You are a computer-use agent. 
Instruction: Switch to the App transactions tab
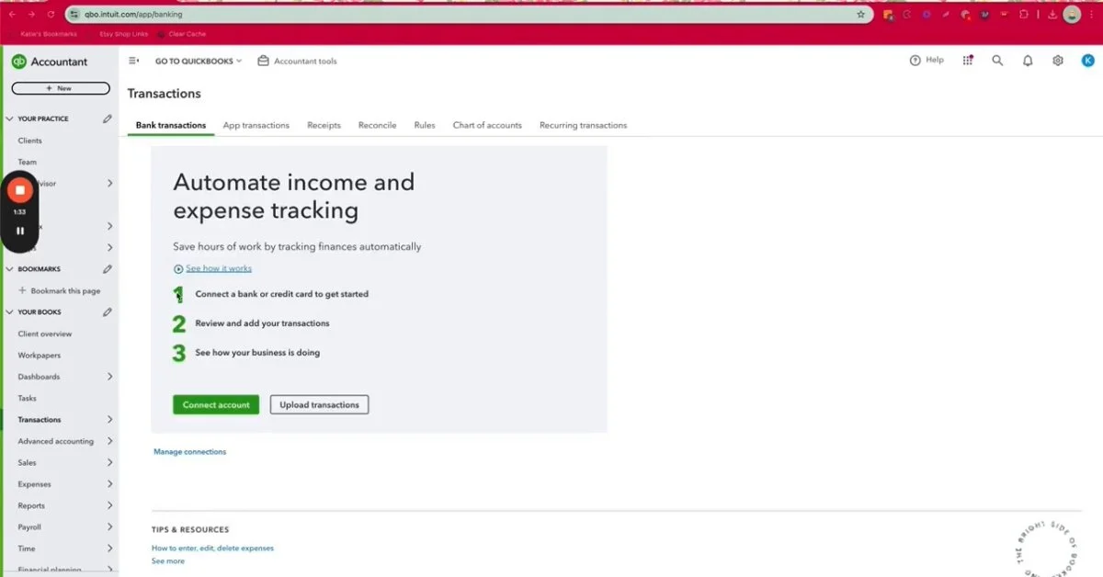point(256,125)
